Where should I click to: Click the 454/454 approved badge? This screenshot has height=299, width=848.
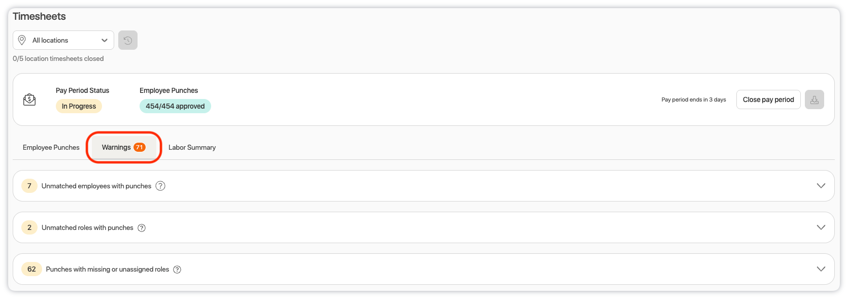point(175,106)
